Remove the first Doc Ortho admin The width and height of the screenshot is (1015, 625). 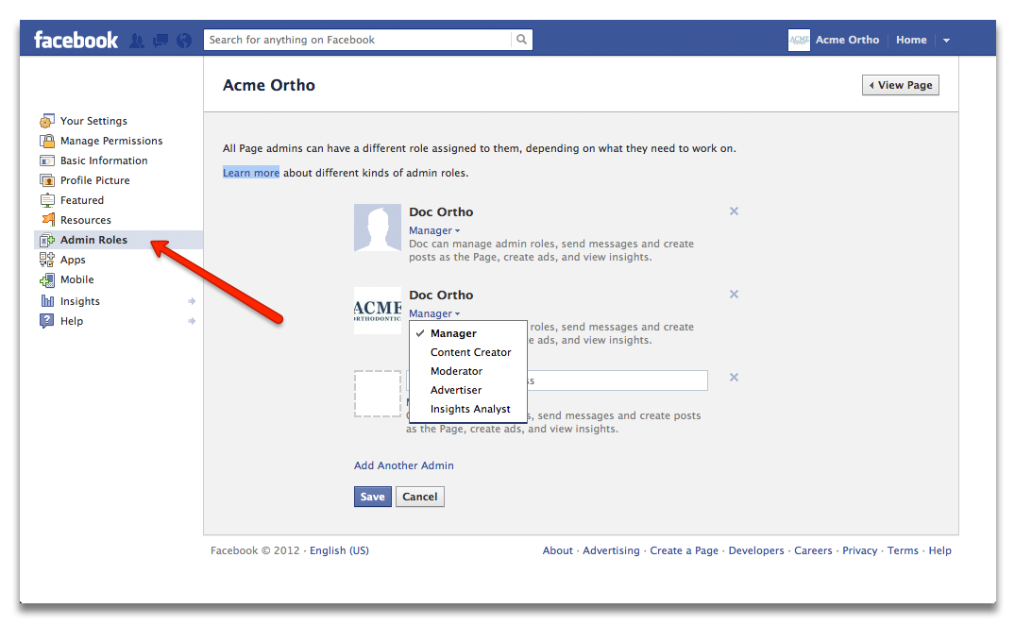[x=734, y=211]
